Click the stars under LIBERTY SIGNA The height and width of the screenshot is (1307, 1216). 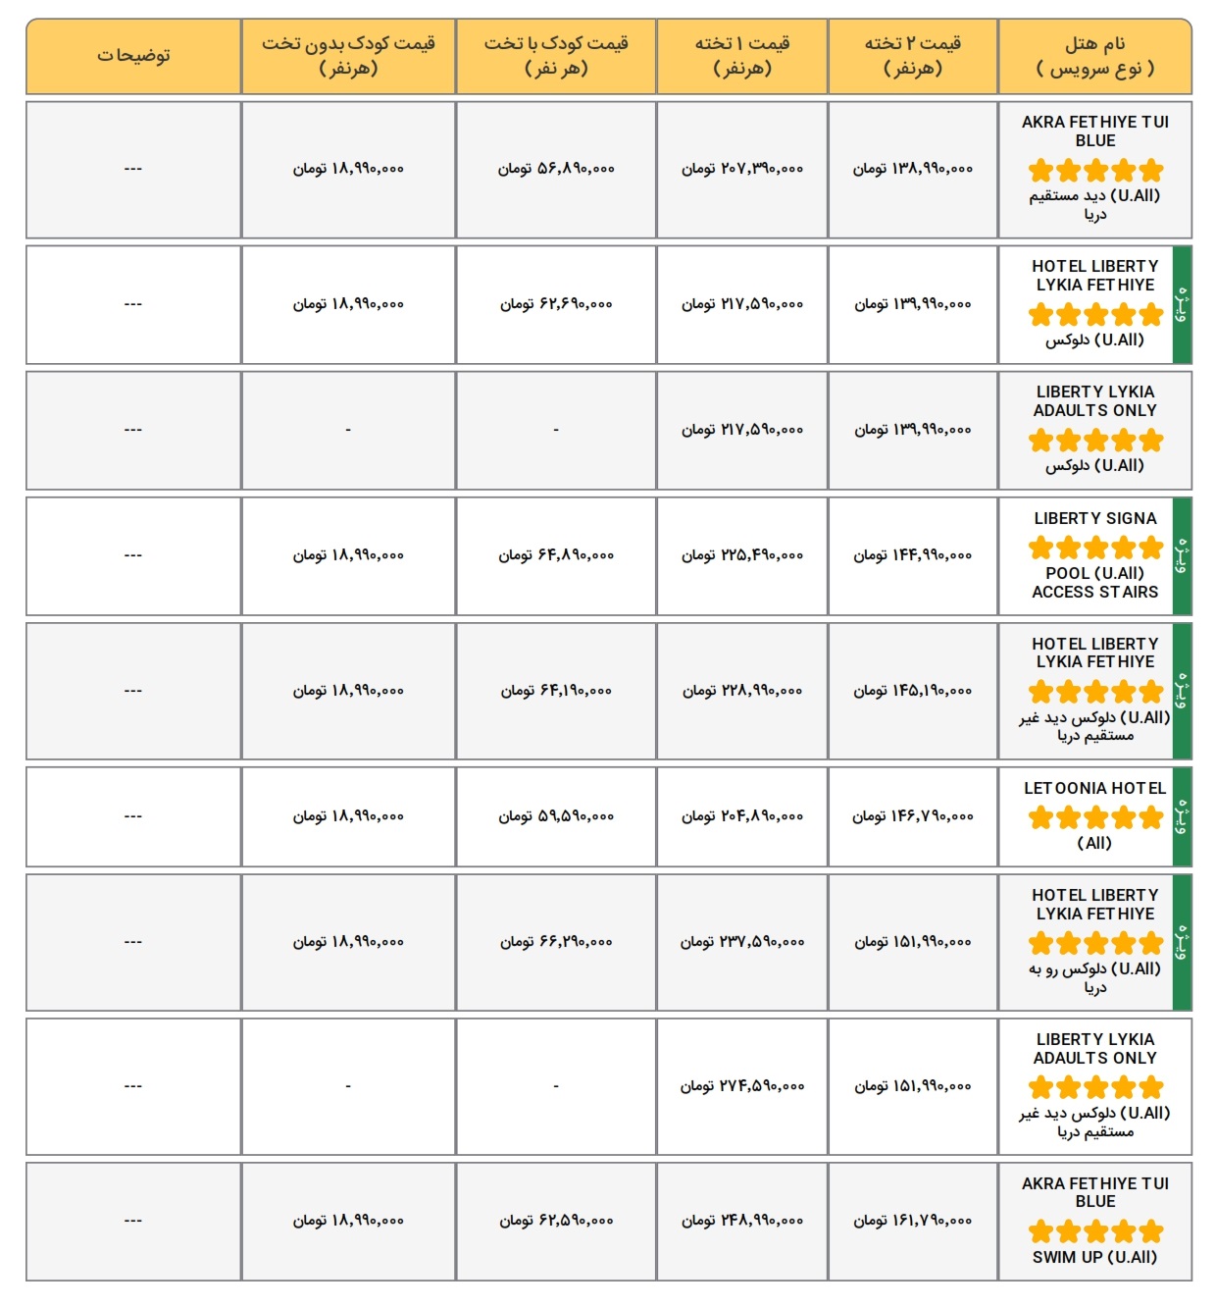(x=1095, y=548)
